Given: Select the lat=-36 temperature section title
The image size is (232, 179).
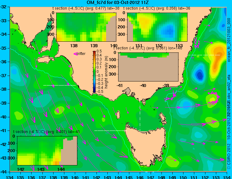Looking at the screenshot, I should click(x=157, y=8).
